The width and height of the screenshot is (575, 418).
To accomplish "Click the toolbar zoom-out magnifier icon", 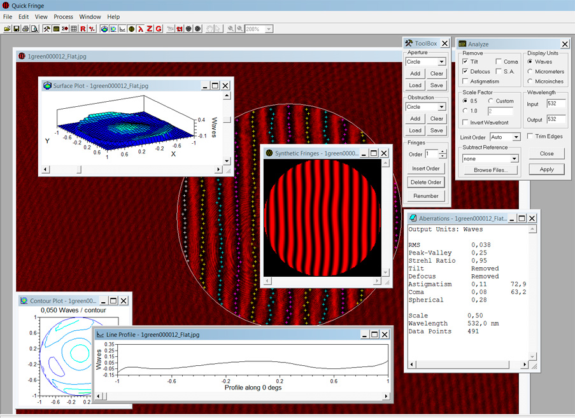I will pos(240,29).
